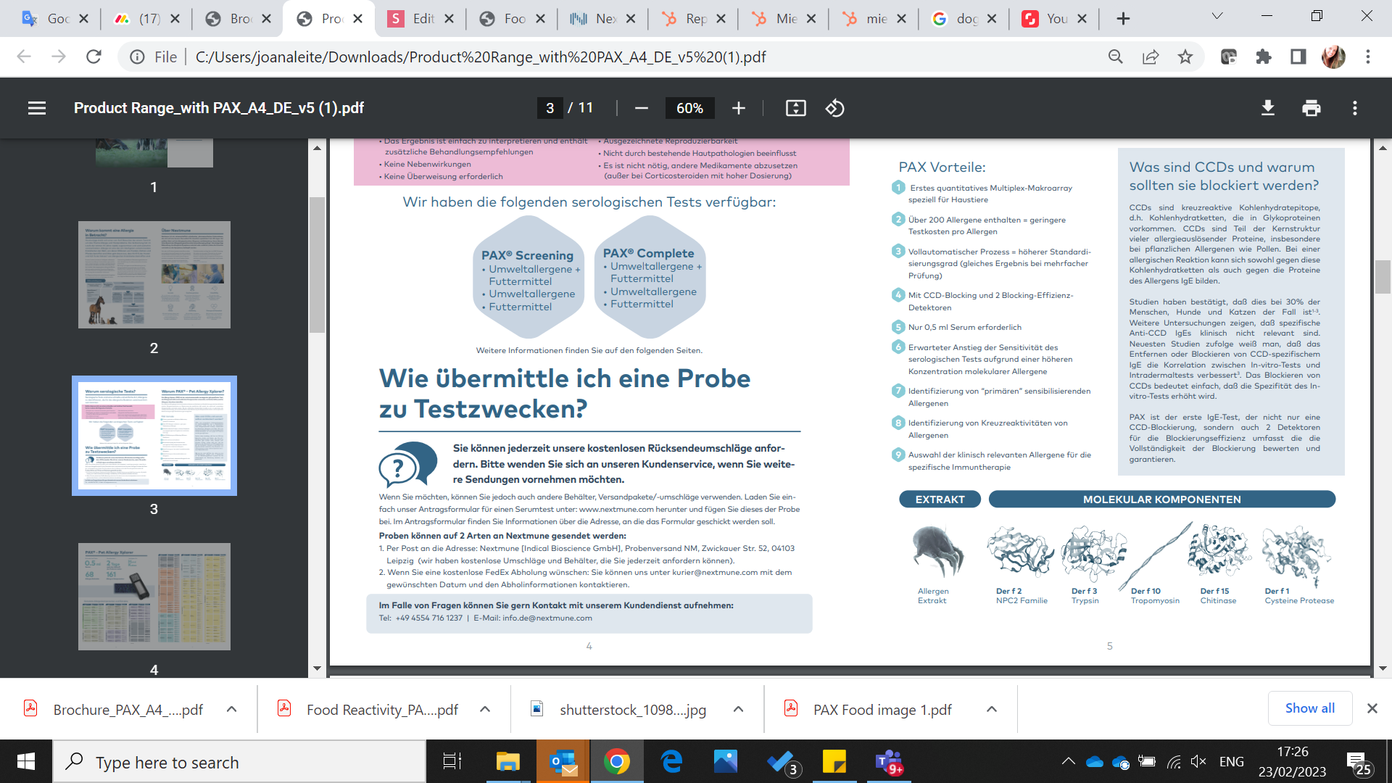Toggle the PDF sidebar menu icon
Image resolution: width=1392 pixels, height=783 pixels.
click(37, 108)
